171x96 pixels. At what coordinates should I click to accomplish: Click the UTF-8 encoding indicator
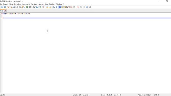point(156,95)
